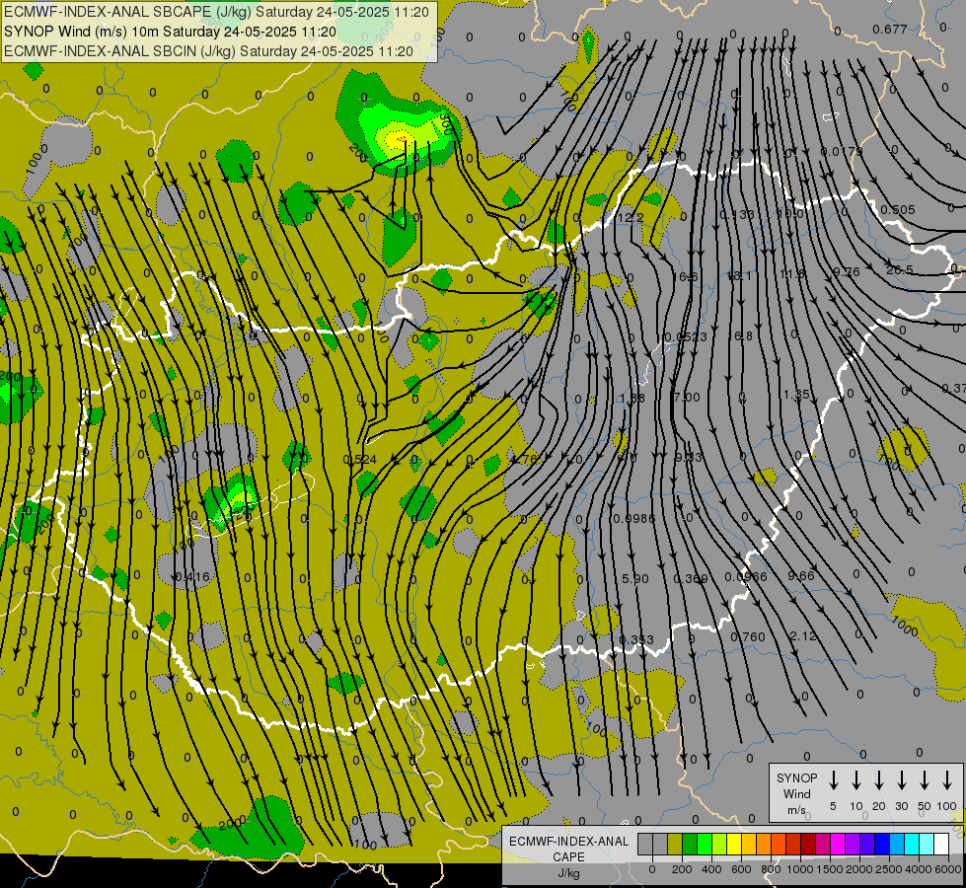Click the map value 12.2
966x888 pixels.
coord(631,217)
